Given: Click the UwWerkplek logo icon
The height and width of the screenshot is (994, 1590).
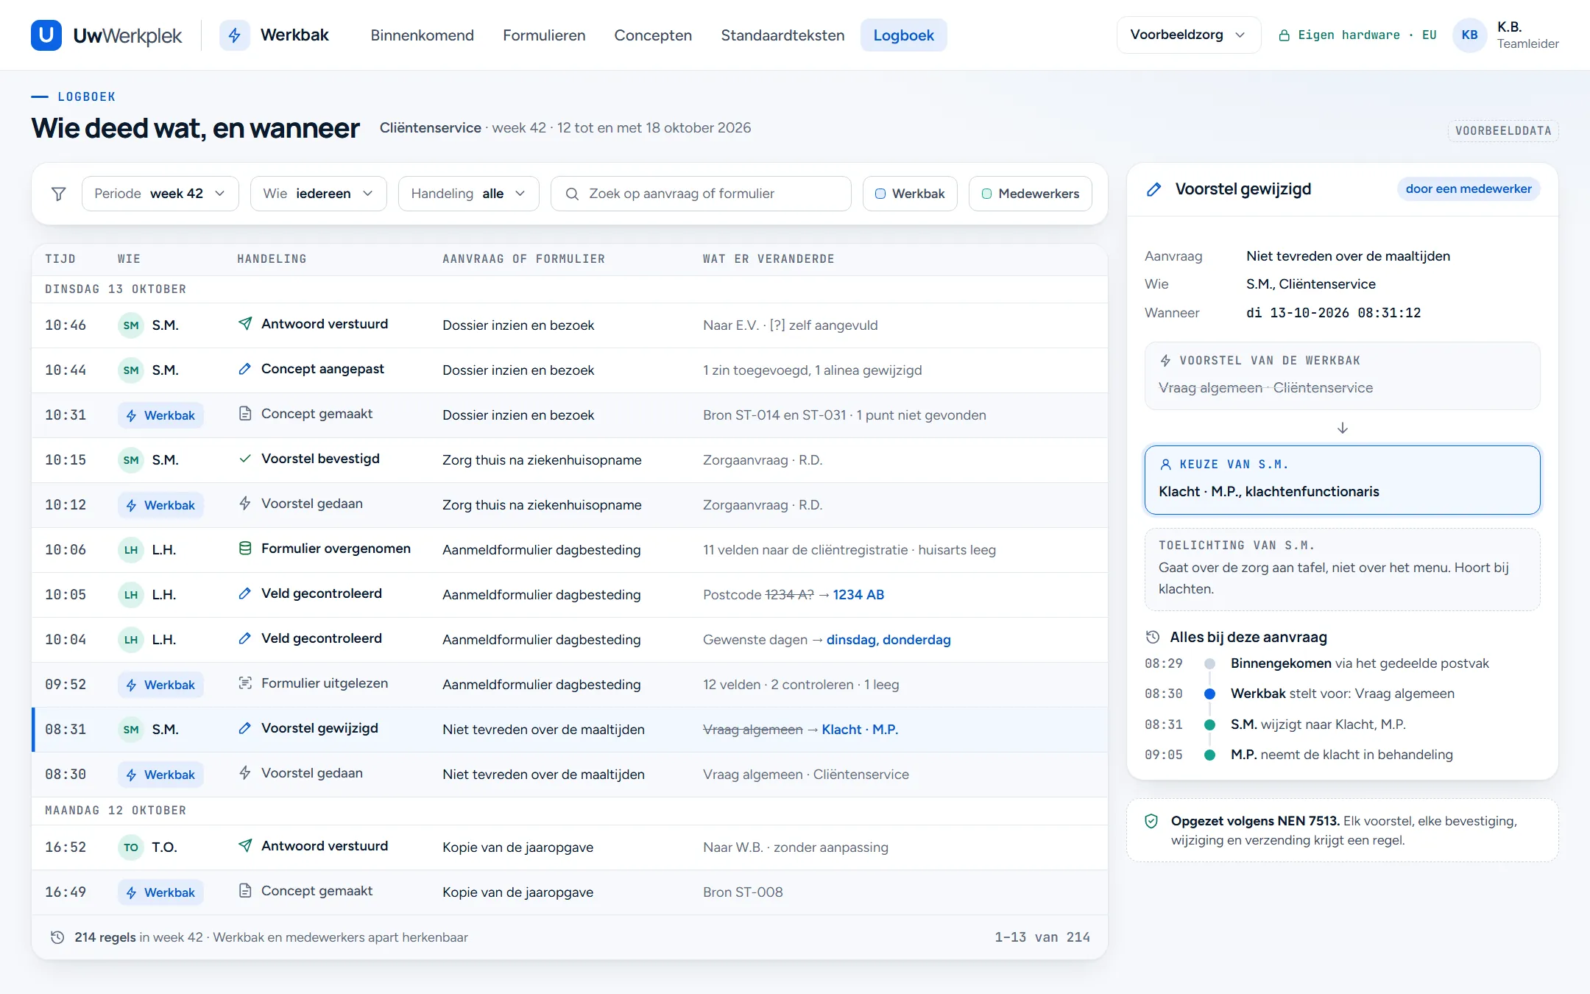Looking at the screenshot, I should pyautogui.click(x=46, y=35).
